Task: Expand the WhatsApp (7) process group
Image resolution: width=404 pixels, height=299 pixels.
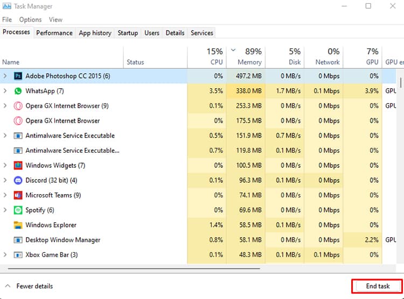Action: [5, 91]
